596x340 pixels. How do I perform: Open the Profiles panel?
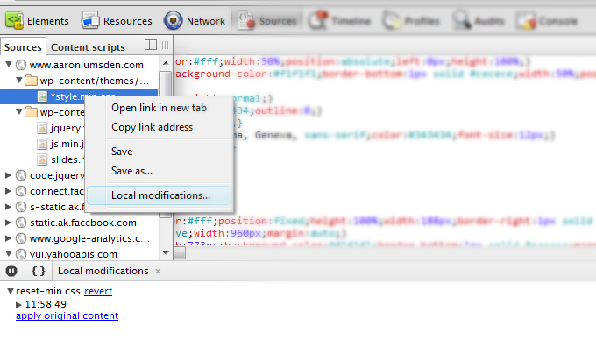411,21
